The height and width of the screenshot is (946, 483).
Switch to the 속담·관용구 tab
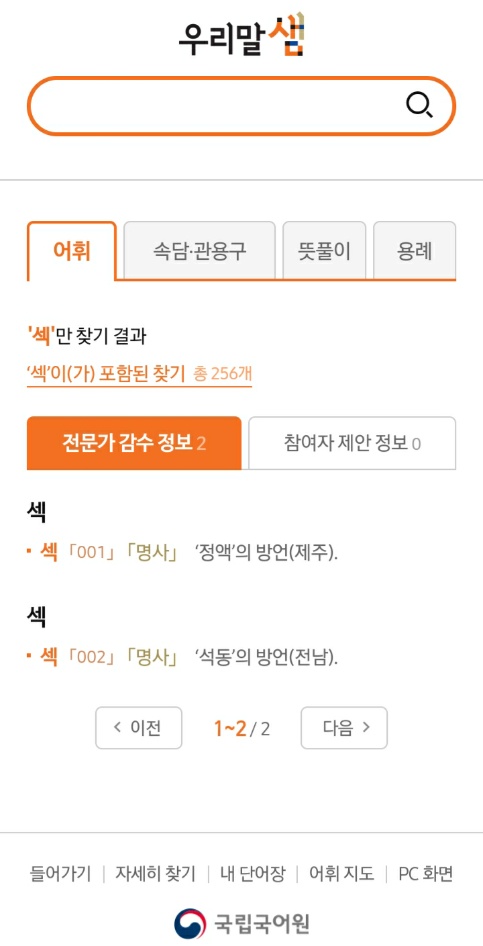coord(199,251)
